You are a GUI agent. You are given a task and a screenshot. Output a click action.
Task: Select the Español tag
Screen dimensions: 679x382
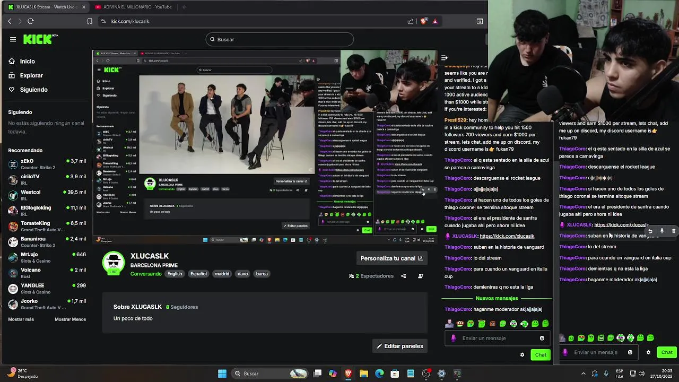198,274
